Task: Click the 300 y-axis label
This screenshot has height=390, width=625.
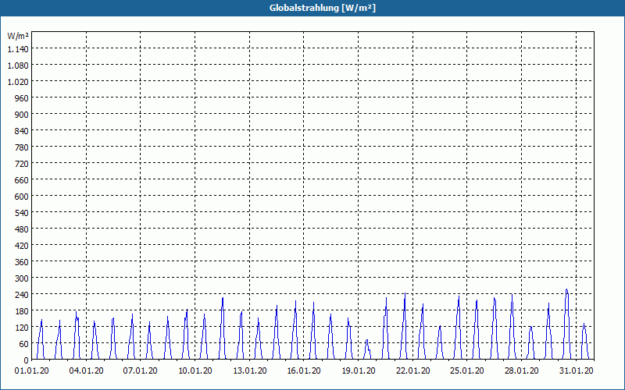Action: pyautogui.click(x=22, y=278)
